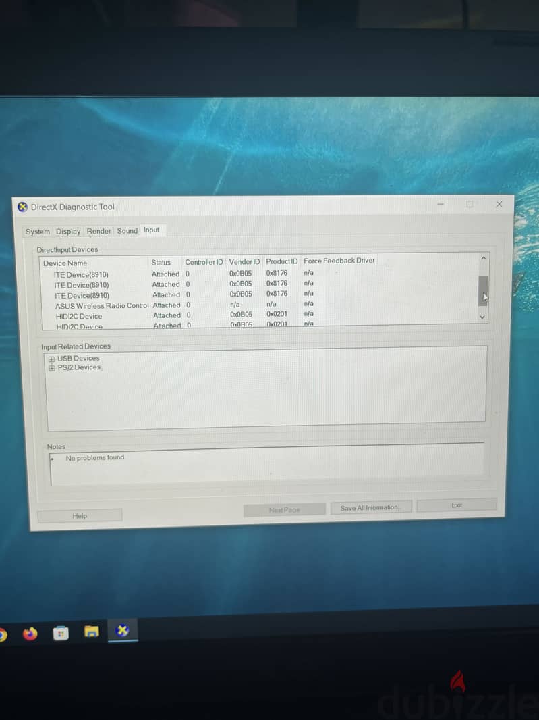Click the DirectX Diagnostic taskbar icon
The height and width of the screenshot is (720, 539).
123,630
